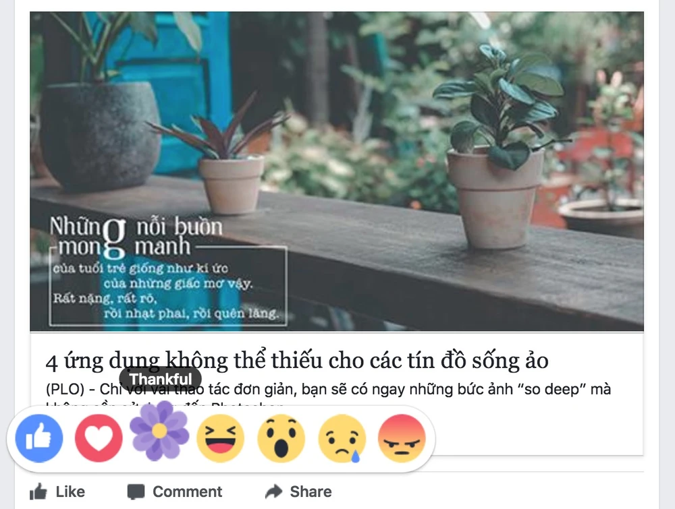This screenshot has height=509, width=675.
Task: Select the red Angry face reaction
Action: click(402, 438)
